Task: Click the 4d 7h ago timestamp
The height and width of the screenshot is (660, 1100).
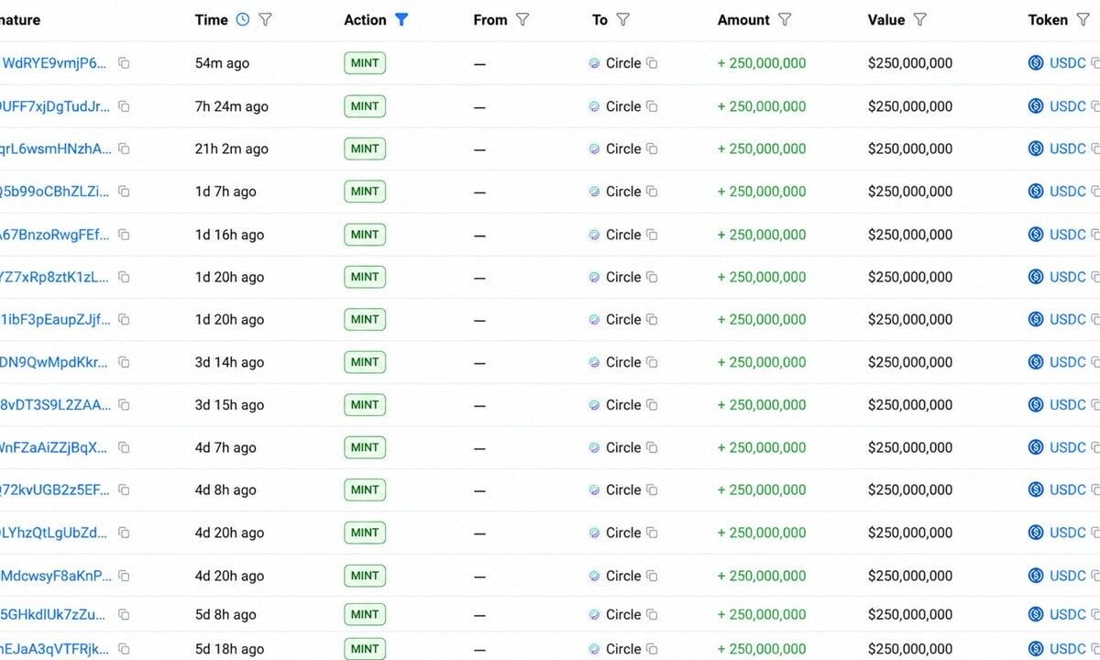Action: pos(225,447)
